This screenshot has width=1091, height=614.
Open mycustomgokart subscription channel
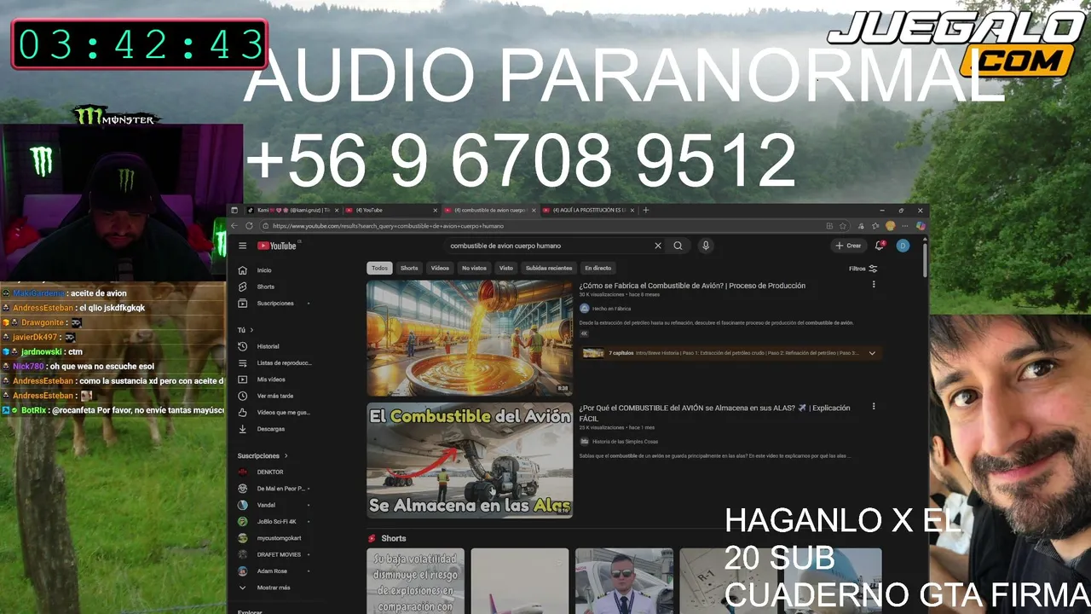pos(279,538)
